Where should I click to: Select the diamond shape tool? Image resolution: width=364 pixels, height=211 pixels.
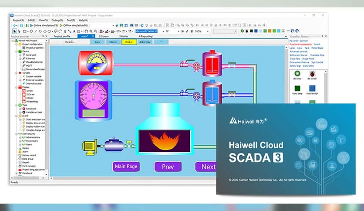coord(40,31)
